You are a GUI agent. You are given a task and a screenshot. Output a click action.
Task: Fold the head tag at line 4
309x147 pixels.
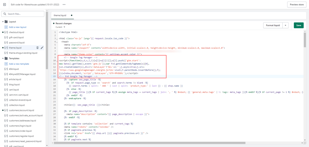pyautogui.click(x=57, y=42)
